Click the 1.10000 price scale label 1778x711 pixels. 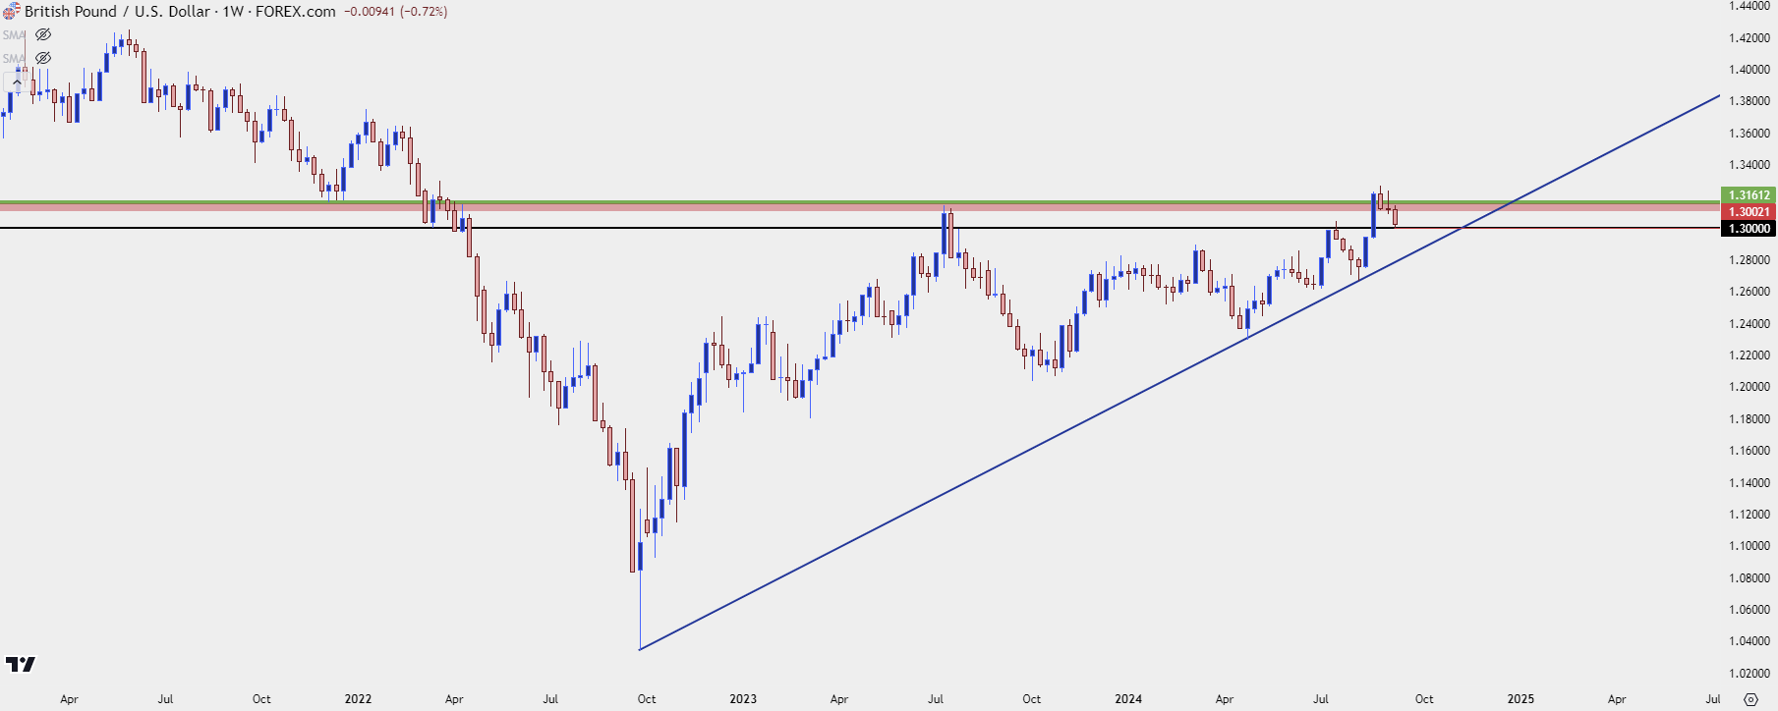click(x=1749, y=546)
